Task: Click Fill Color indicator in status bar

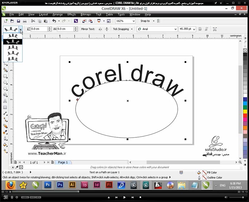Action: coord(204,172)
